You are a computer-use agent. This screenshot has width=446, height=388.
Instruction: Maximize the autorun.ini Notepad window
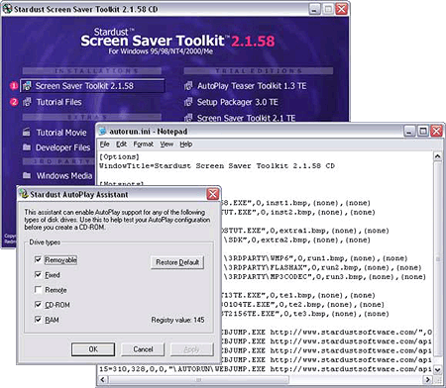click(423, 131)
